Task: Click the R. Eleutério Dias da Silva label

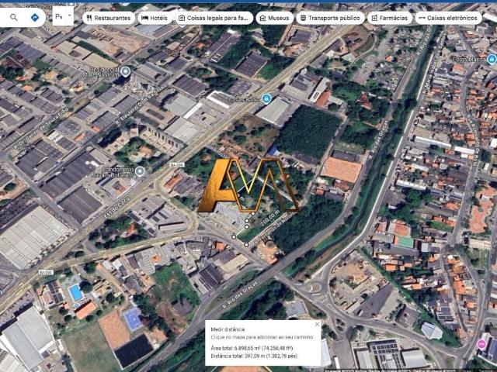Action: 140,103
